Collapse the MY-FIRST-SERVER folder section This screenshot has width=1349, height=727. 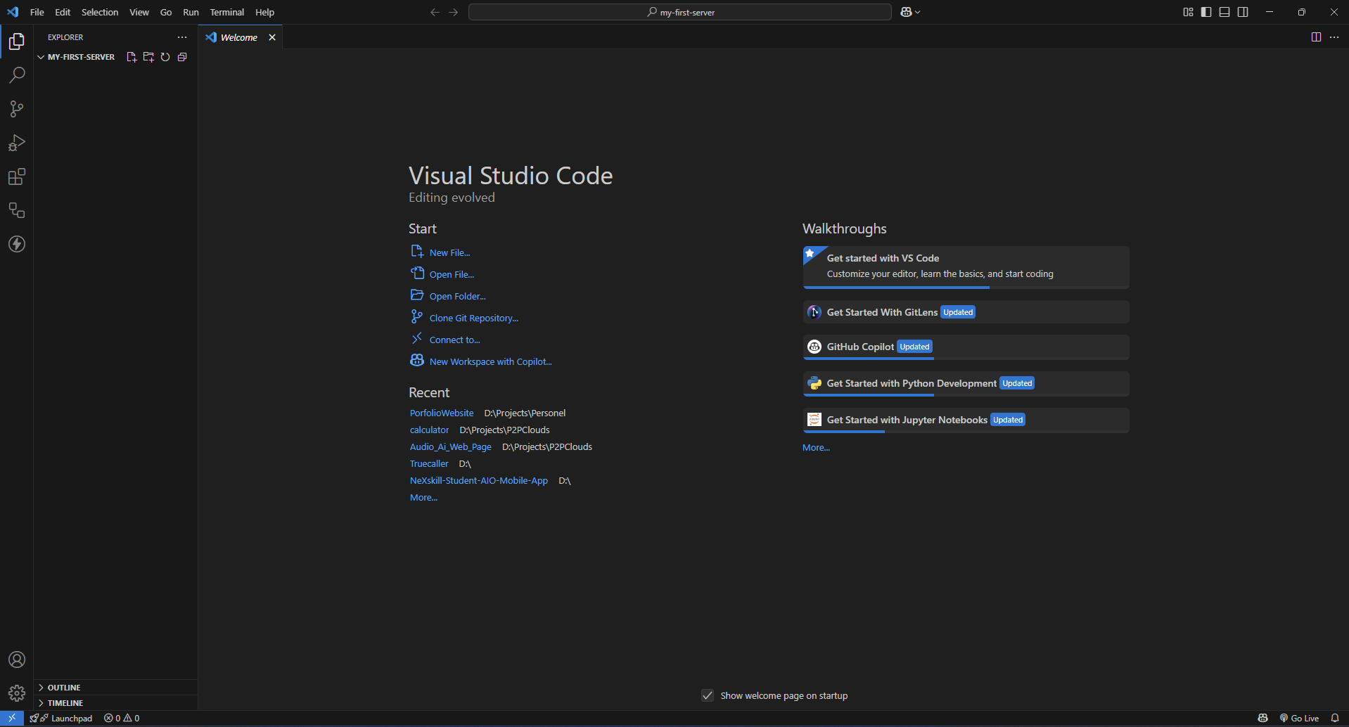[x=76, y=57]
